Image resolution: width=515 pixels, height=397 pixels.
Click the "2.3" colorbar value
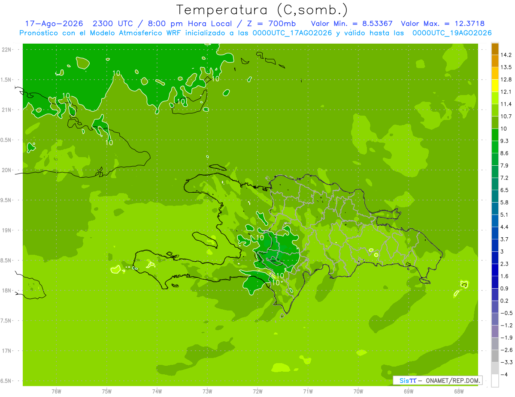pos(505,264)
